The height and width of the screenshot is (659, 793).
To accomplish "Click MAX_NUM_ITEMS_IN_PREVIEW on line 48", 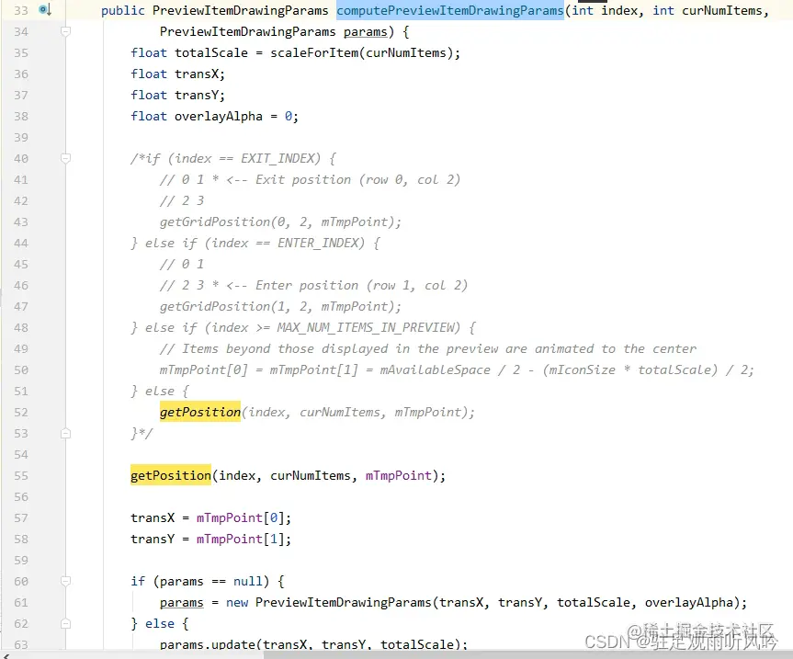I will tap(365, 328).
